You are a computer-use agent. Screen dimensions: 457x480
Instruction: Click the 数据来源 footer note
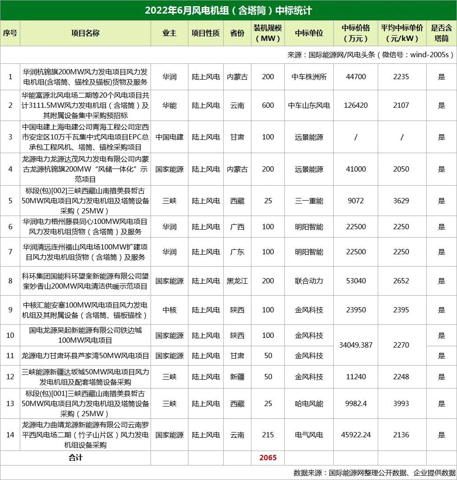pyautogui.click(x=374, y=473)
